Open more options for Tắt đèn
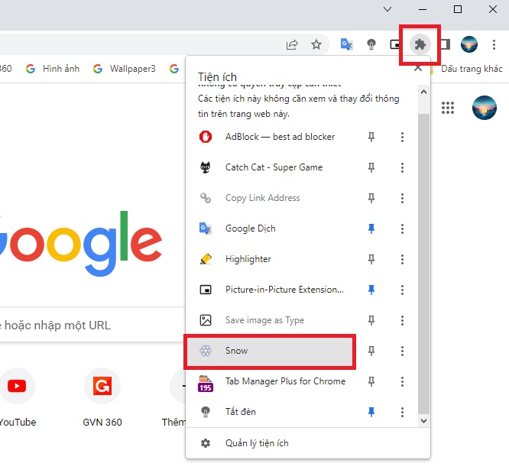 pos(402,412)
